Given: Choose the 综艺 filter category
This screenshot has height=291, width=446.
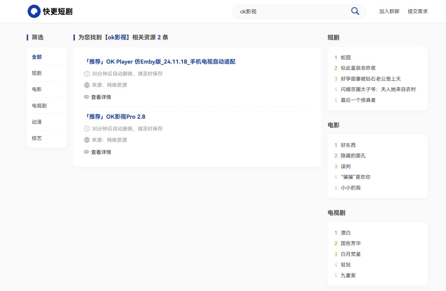Looking at the screenshot, I should (x=37, y=138).
